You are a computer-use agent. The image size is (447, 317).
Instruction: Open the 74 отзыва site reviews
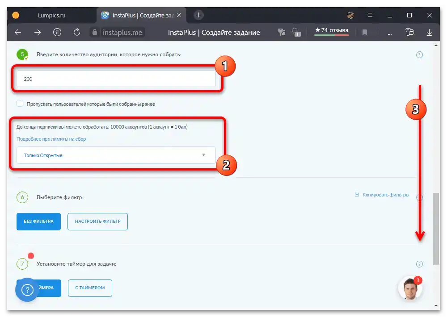tap(332, 30)
